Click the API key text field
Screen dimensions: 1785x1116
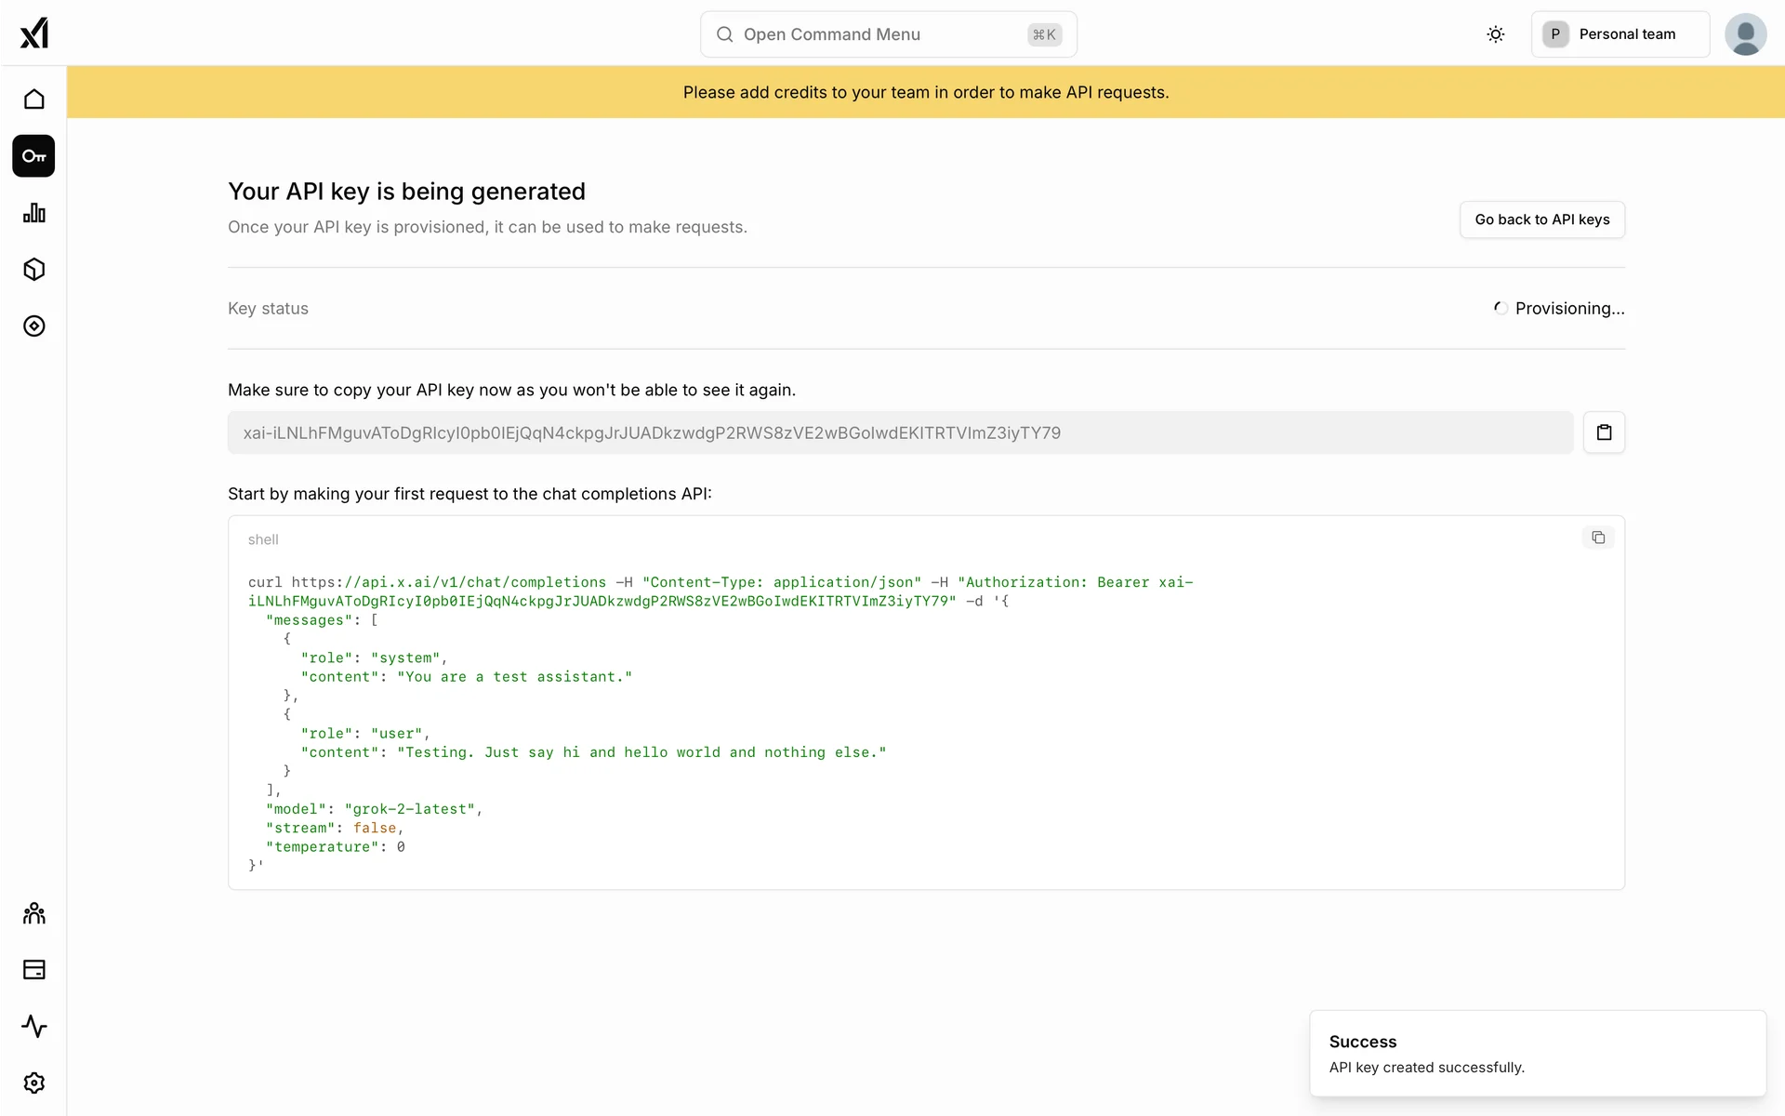tap(899, 433)
